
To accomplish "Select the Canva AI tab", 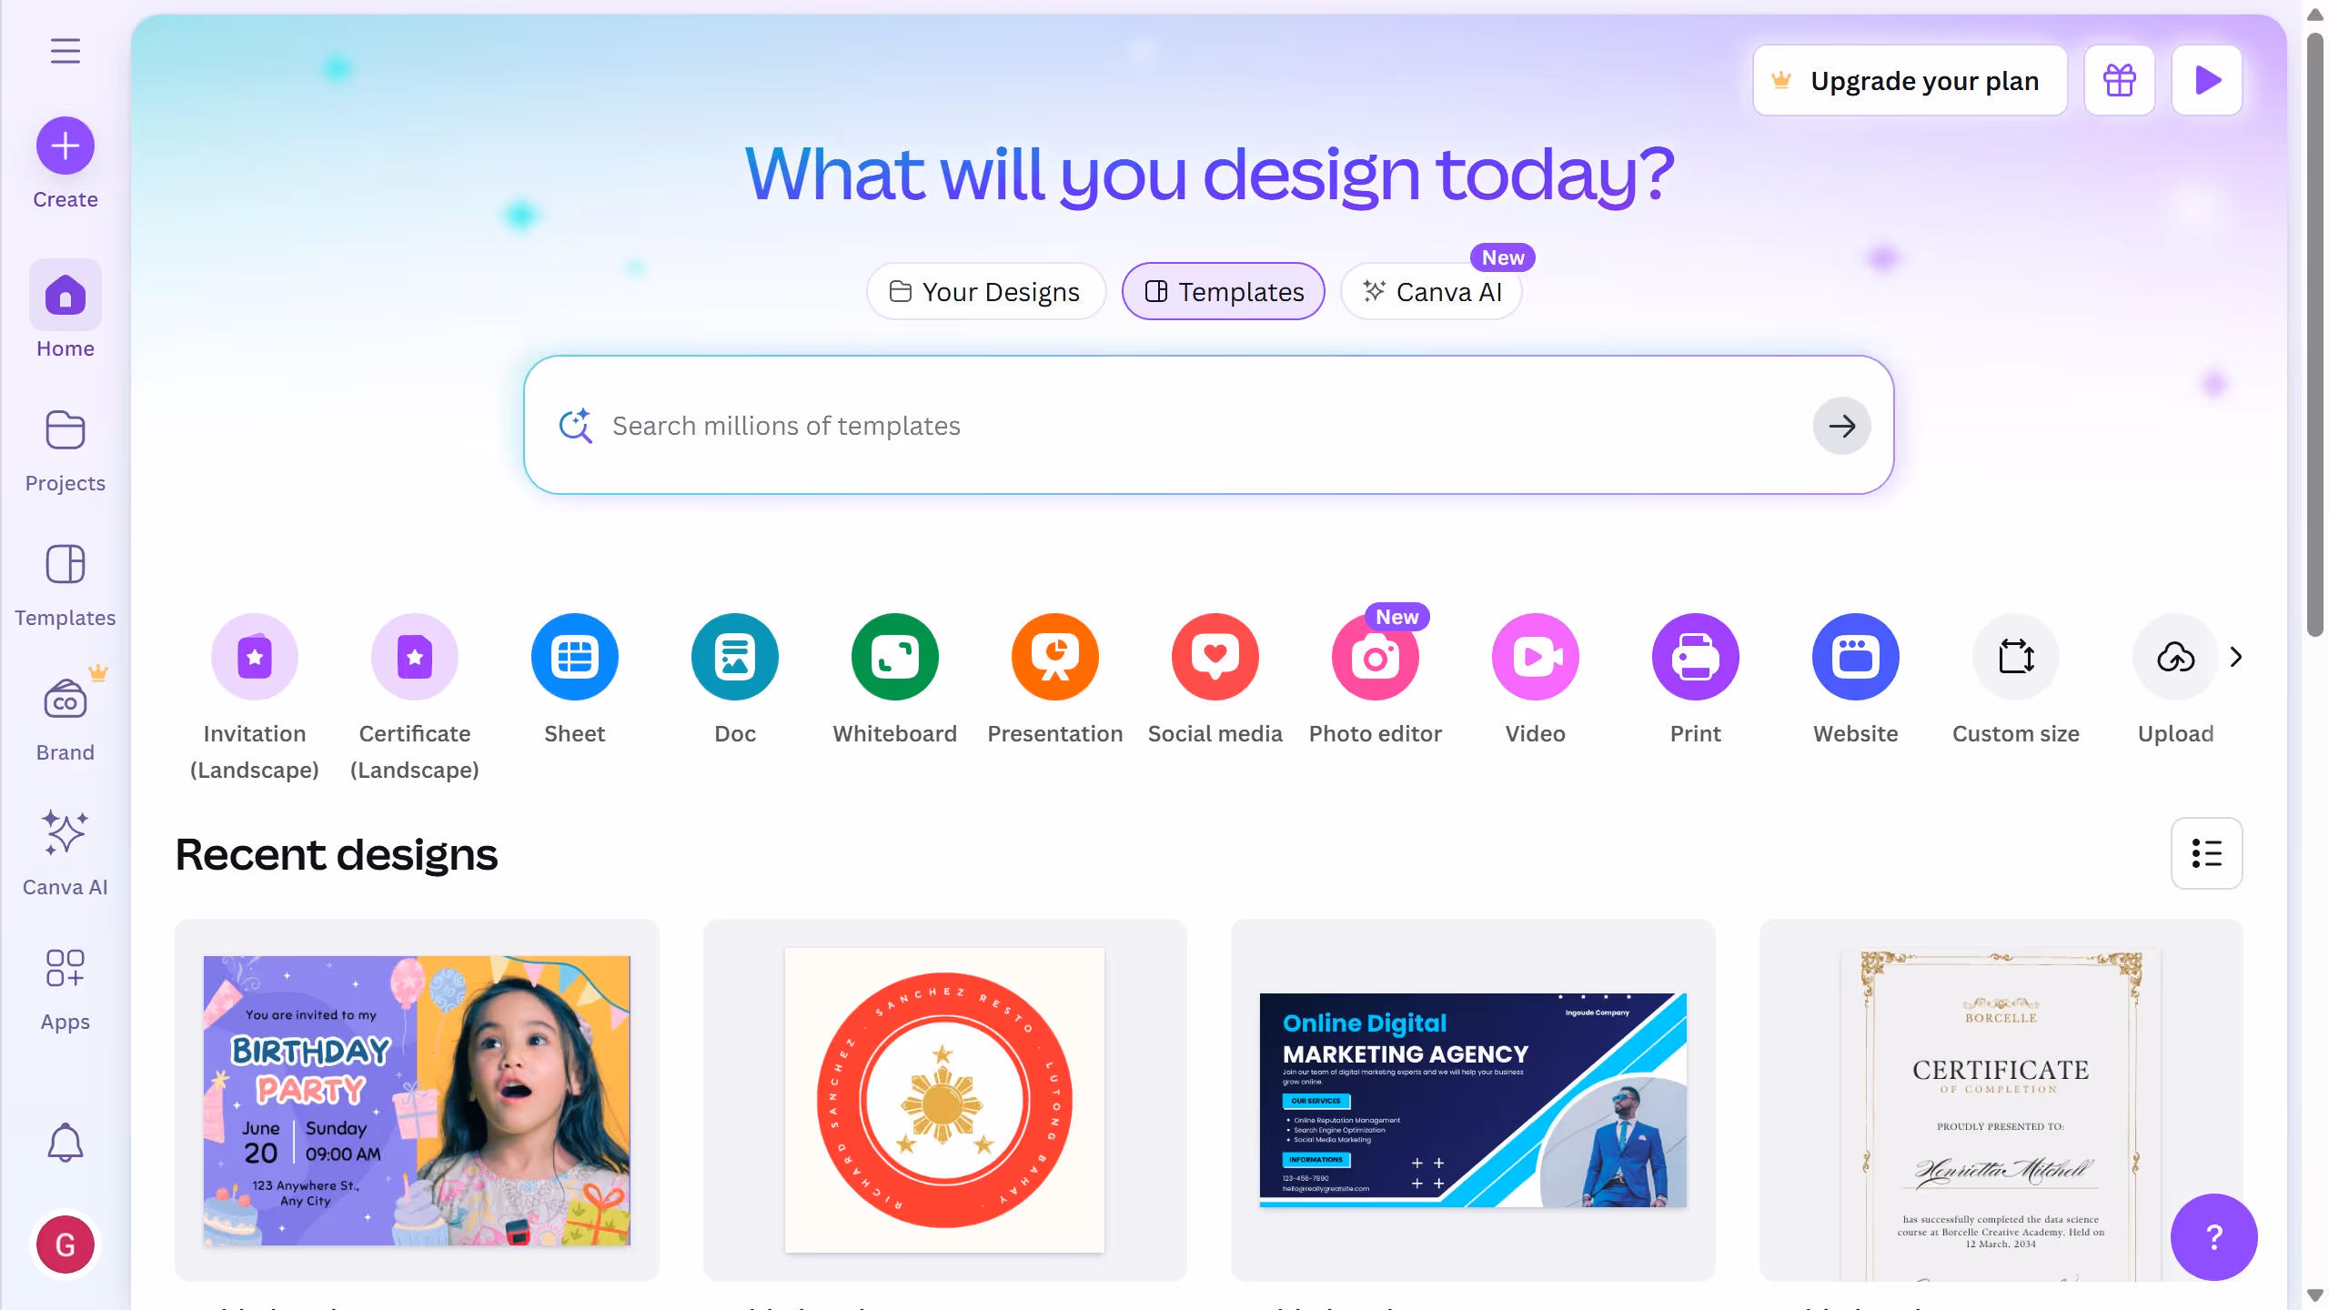I will 1432,291.
